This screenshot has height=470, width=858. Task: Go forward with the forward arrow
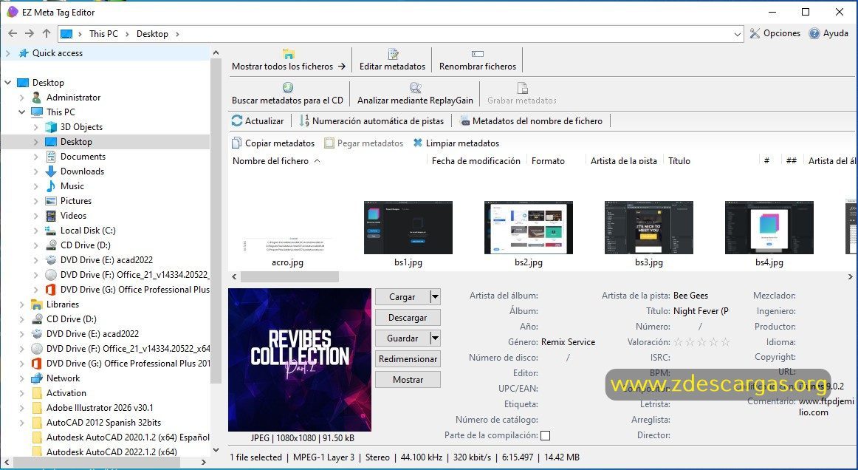point(30,33)
